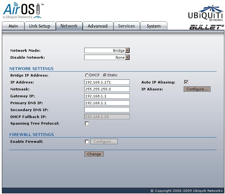The image size is (225, 194).
Task: Click the empty Secondary DNS IP field
Action: 107,110
